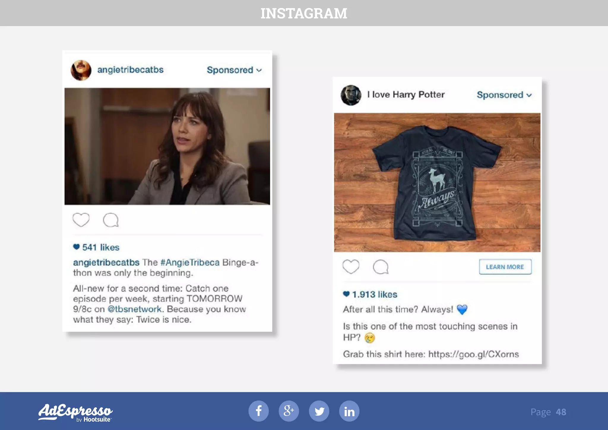The height and width of the screenshot is (430, 608).
Task: Click the LinkedIn icon in footer
Action: click(x=349, y=411)
